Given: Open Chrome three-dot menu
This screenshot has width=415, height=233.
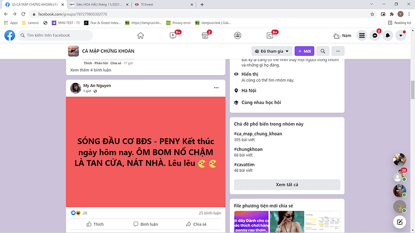Looking at the screenshot, I should (409, 14).
